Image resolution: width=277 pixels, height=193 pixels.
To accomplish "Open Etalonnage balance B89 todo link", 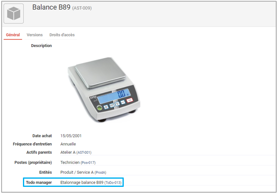I will pyautogui.click(x=91, y=182).
